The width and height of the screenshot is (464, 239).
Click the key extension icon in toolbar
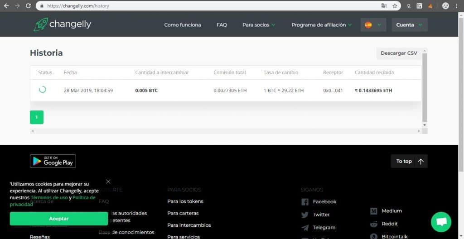coord(409,6)
